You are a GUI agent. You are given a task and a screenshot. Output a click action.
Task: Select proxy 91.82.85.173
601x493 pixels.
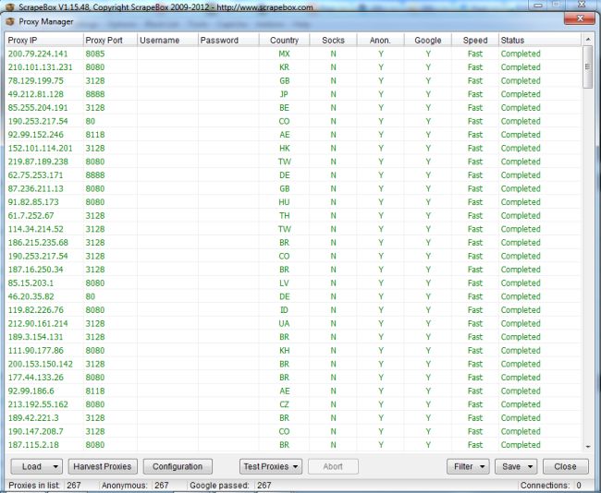(294, 202)
